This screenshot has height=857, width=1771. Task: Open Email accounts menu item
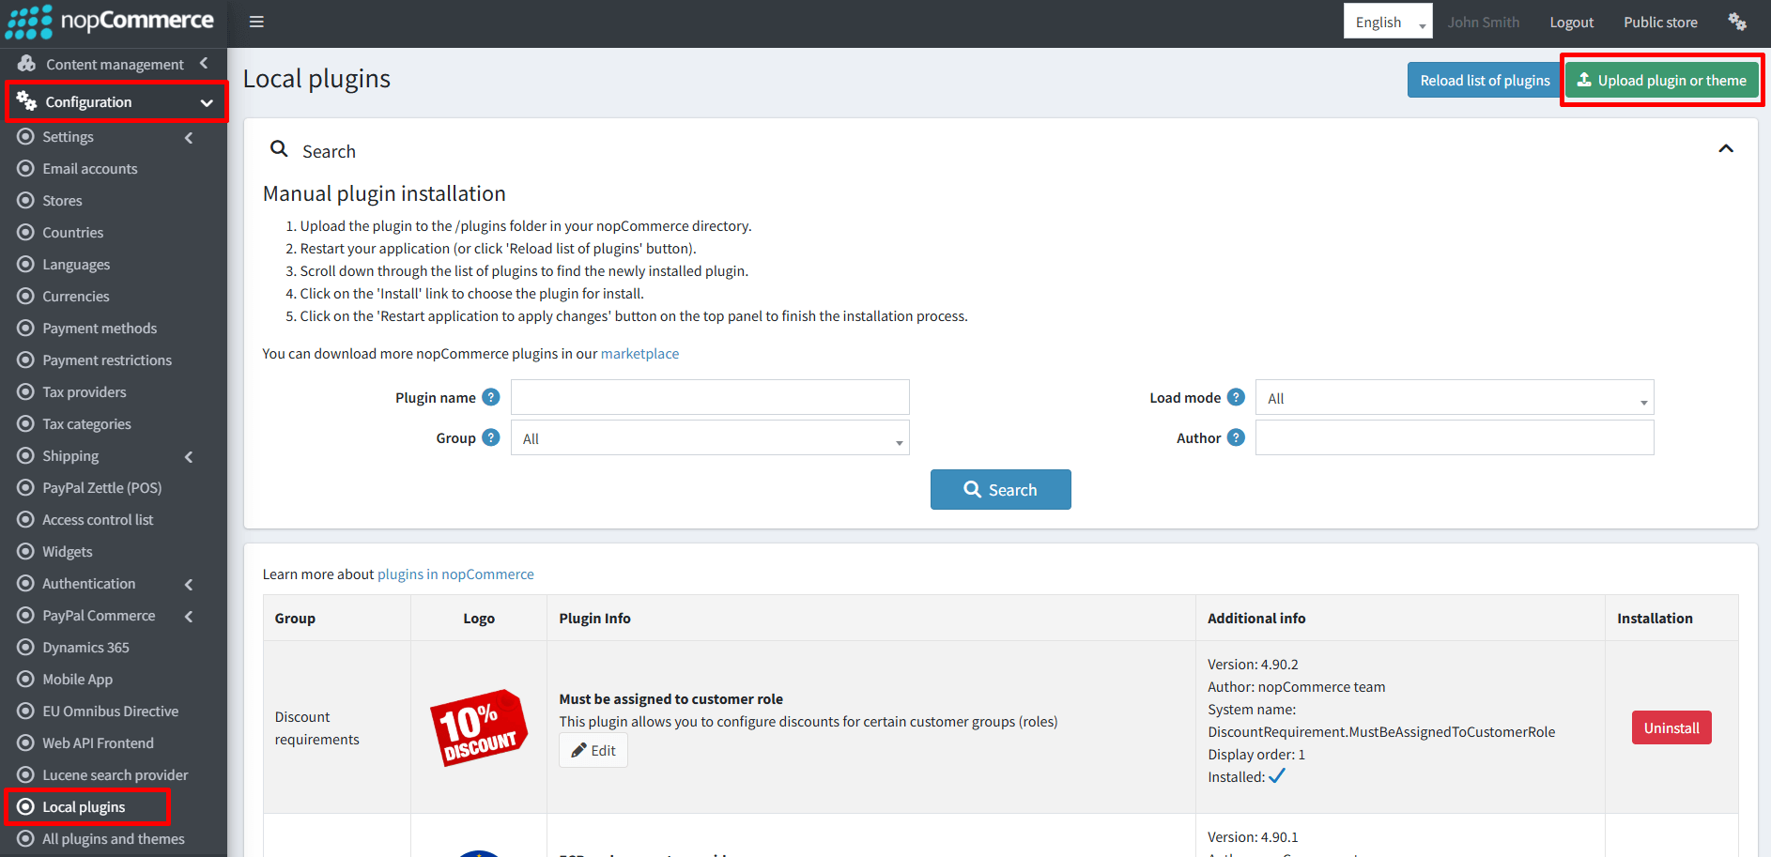click(x=90, y=169)
